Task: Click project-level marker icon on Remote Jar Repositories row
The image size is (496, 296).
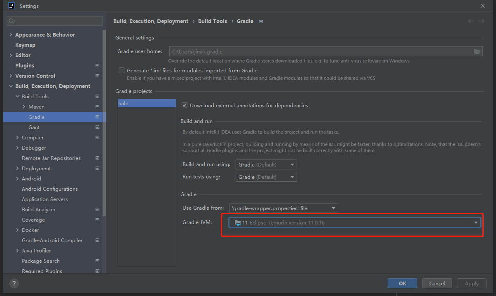Action: [97, 158]
